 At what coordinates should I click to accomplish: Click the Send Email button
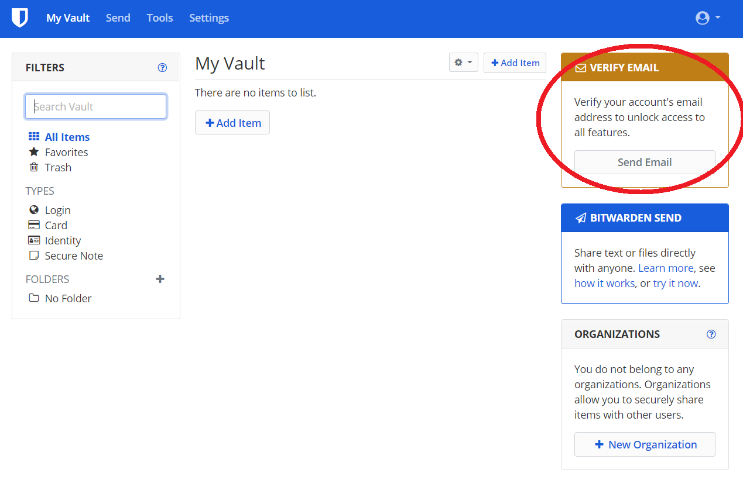[x=644, y=163]
